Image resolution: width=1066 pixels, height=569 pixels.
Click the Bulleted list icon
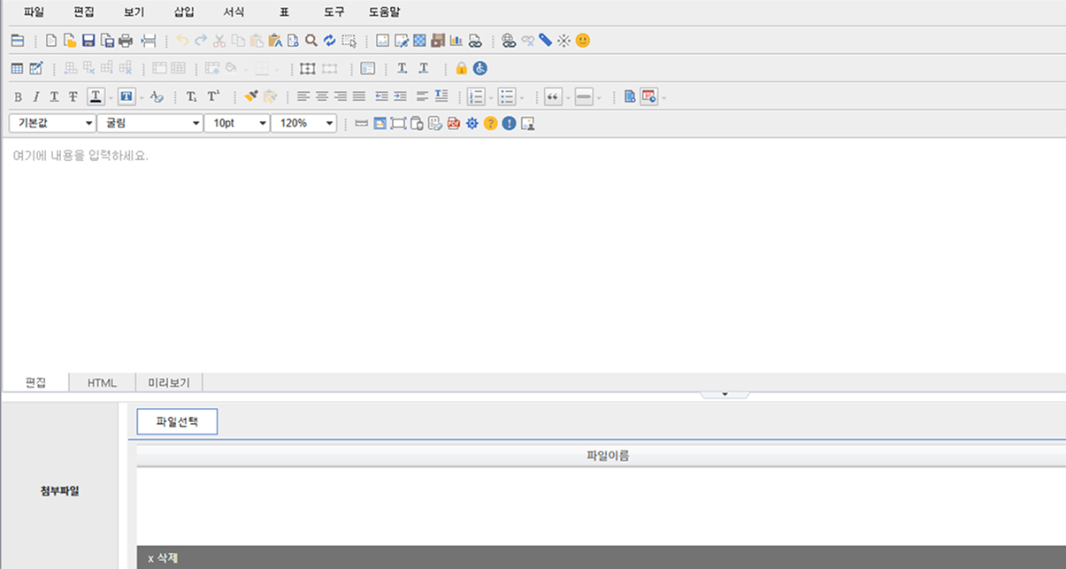tap(507, 96)
